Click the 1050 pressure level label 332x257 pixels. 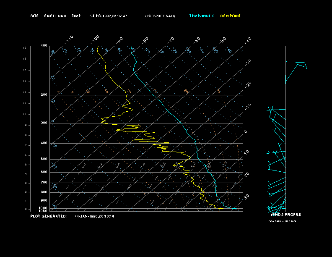click(43, 211)
